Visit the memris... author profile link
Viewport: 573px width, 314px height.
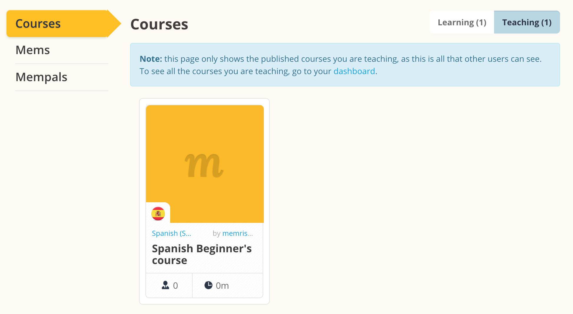(x=238, y=233)
